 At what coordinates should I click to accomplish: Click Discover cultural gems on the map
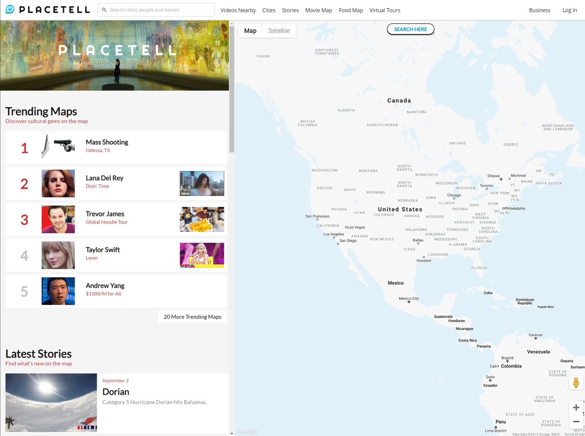[47, 121]
